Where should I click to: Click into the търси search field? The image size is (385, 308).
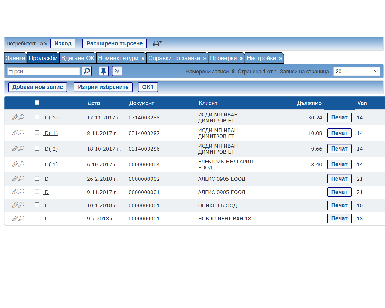pos(43,72)
